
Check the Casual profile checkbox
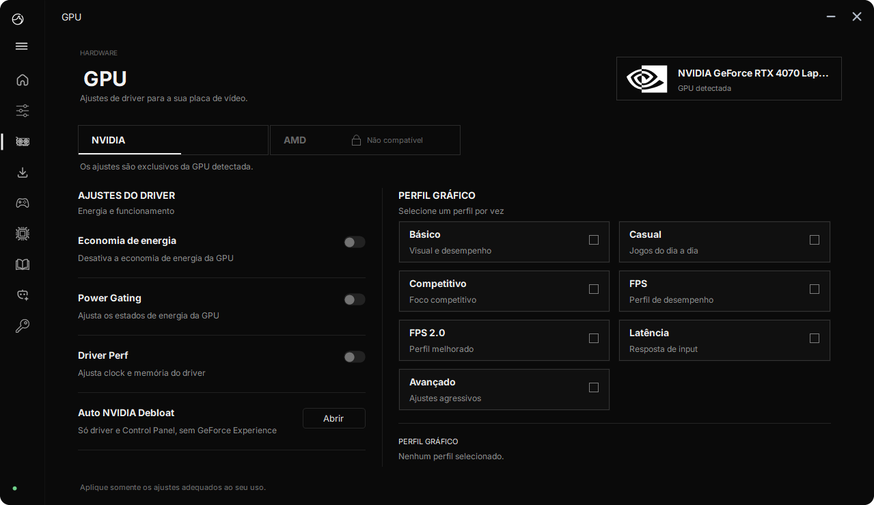(x=815, y=240)
